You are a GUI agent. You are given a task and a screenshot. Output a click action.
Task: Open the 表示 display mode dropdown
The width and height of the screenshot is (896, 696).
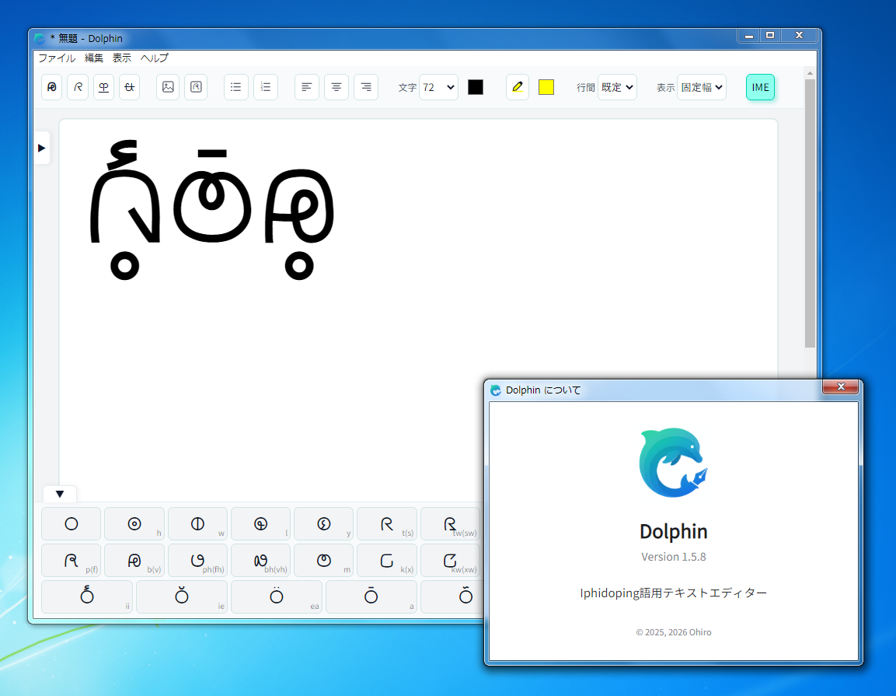tap(701, 87)
